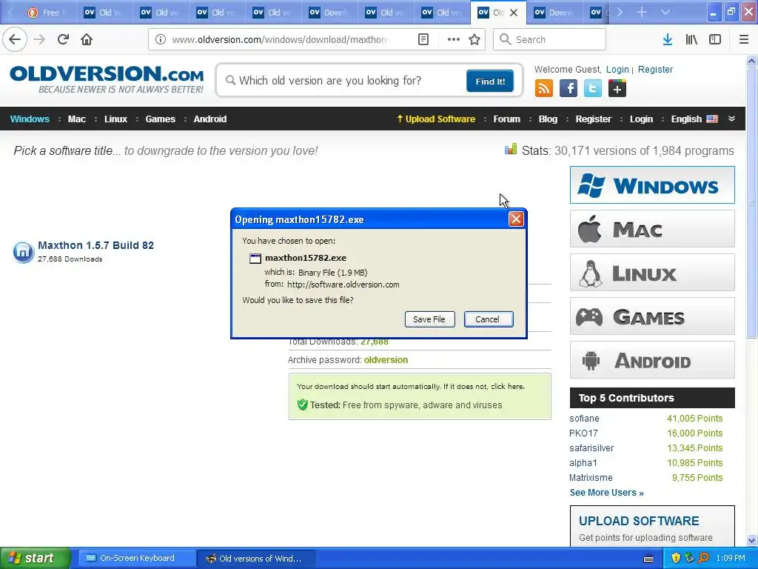This screenshot has height=569, width=758.
Task: Select Android in navigation bar
Action: (x=209, y=119)
